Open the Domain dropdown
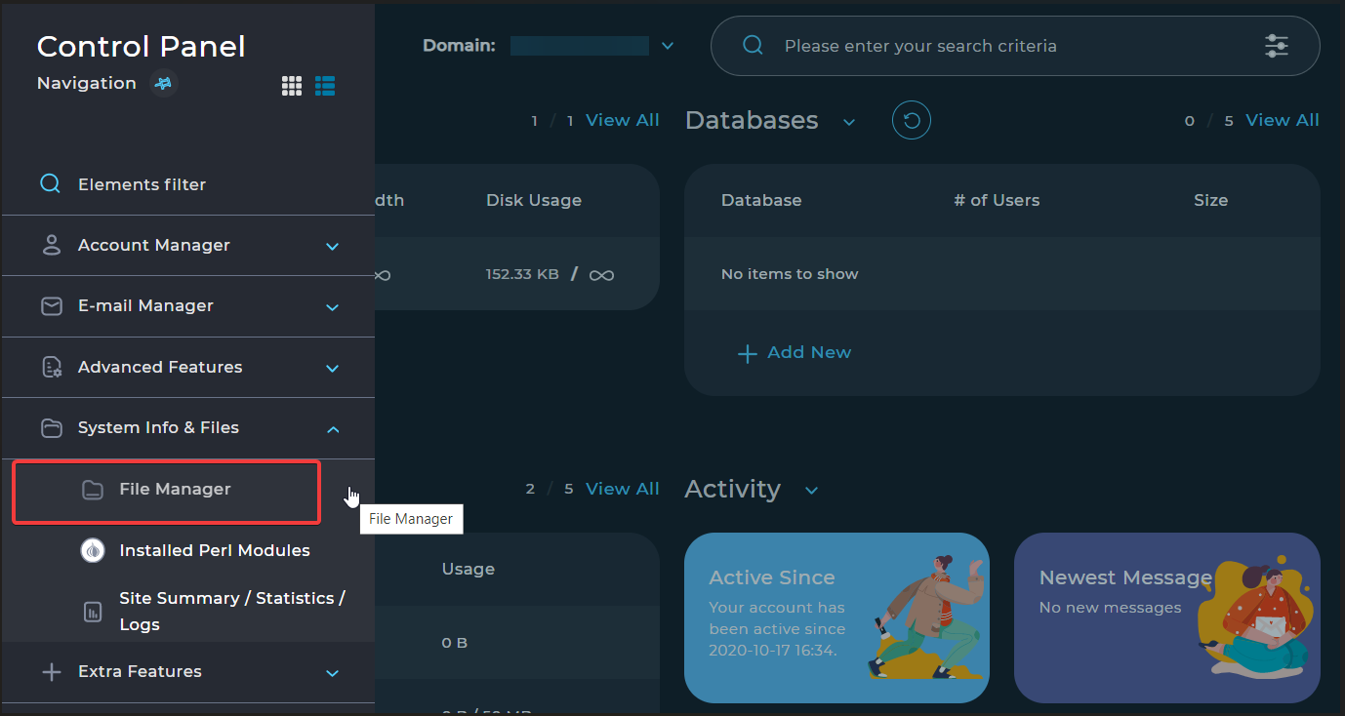 coord(668,46)
